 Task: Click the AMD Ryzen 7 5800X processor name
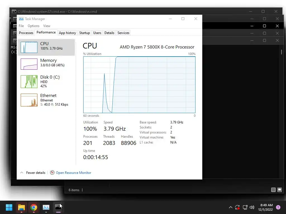coord(157,47)
